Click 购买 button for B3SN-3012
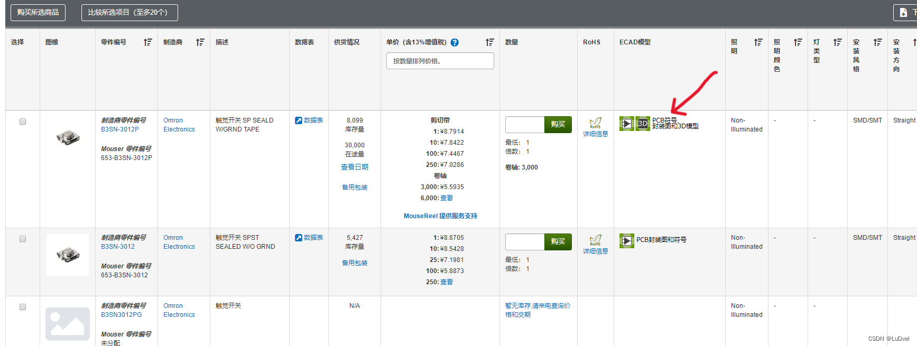This screenshot has height=346, width=917. (558, 242)
